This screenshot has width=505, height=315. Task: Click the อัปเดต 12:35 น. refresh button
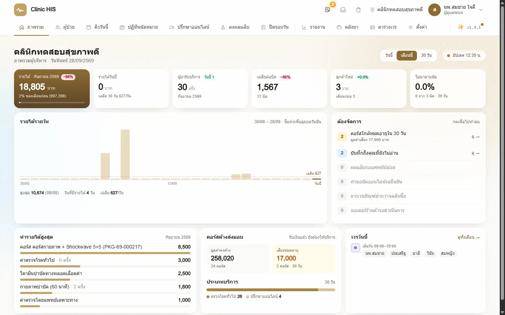click(464, 55)
